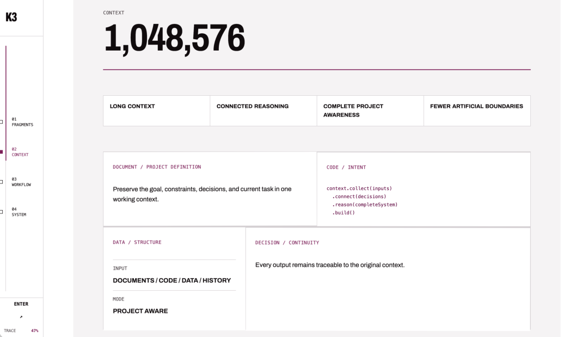Select the 02 Context nav item
588x337 pixels.
pyautogui.click(x=20, y=152)
